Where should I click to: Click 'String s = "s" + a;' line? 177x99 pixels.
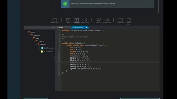point(79,58)
